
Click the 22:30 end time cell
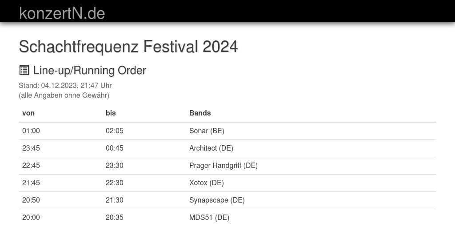click(x=115, y=183)
